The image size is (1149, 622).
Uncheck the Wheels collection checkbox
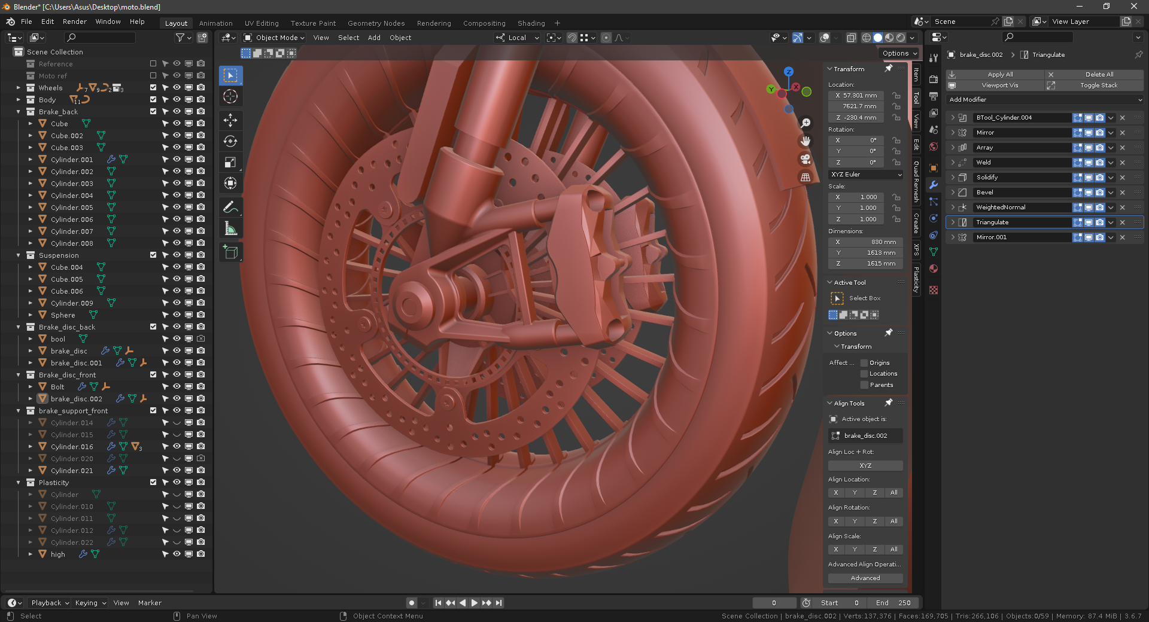coord(153,87)
